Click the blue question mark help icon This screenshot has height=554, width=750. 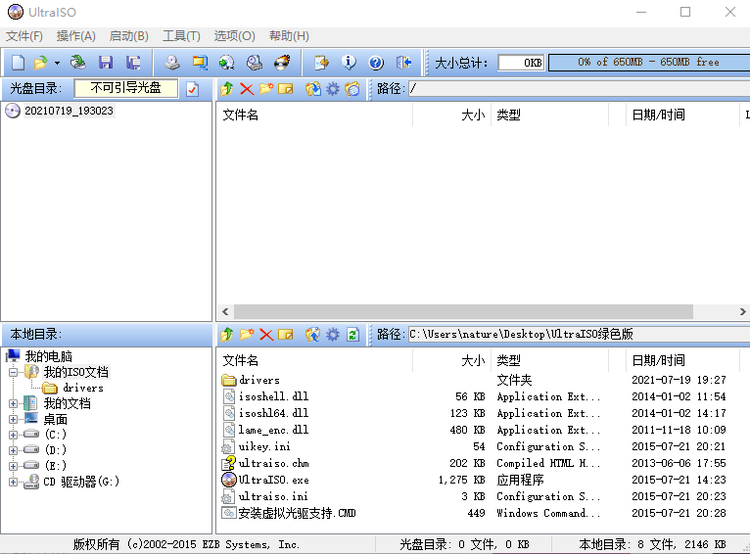376,63
